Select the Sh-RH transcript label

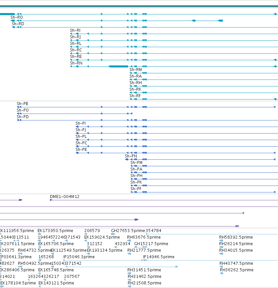(x=136, y=83)
